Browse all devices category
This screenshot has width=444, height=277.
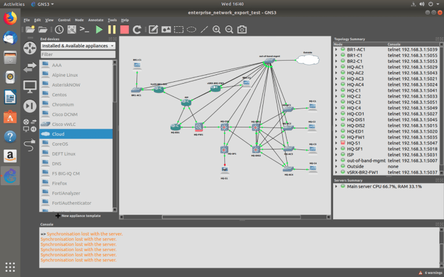(x=29, y=125)
